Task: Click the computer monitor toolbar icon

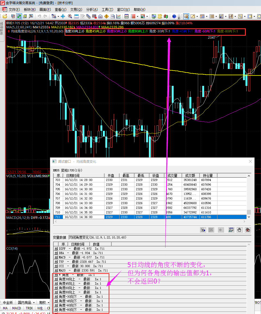Action: (153, 16)
